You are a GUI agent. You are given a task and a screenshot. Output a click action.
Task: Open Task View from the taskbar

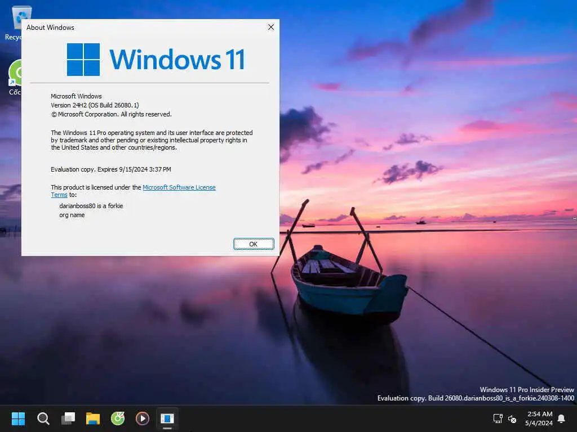pyautogui.click(x=68, y=418)
